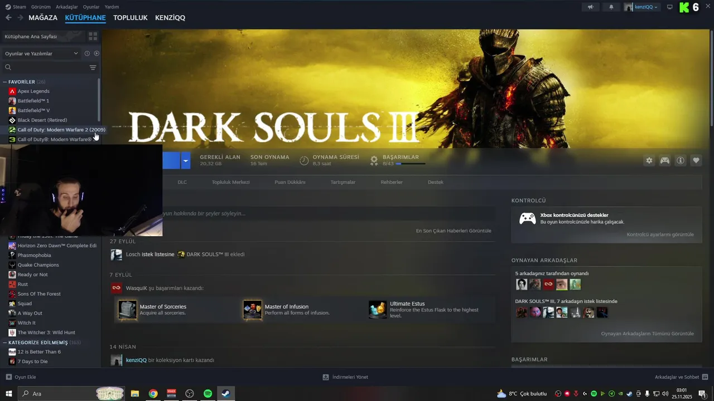Open File Explorer from the taskbar
The width and height of the screenshot is (714, 401).
tap(135, 394)
